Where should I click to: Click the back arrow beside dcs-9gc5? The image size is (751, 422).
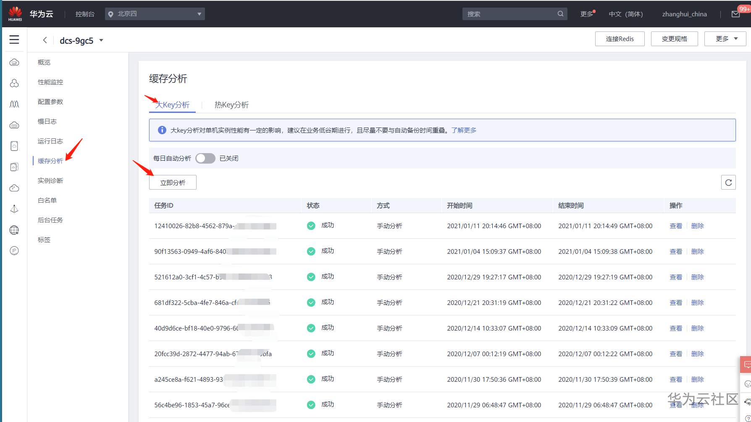point(45,40)
